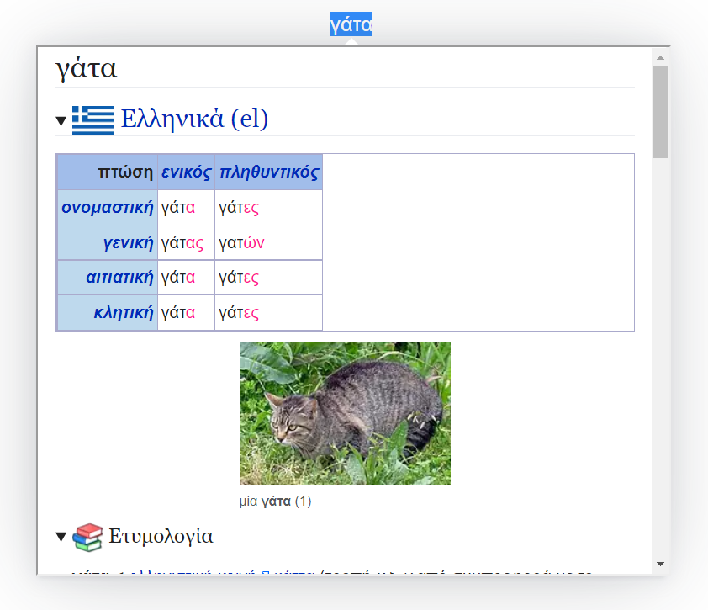The width and height of the screenshot is (708, 610).
Task: Click the scrollbar down arrow
Action: (x=660, y=563)
